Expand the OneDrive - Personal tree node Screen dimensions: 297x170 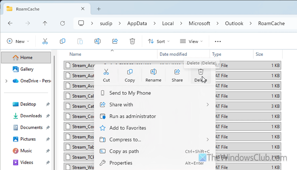tap(6, 81)
